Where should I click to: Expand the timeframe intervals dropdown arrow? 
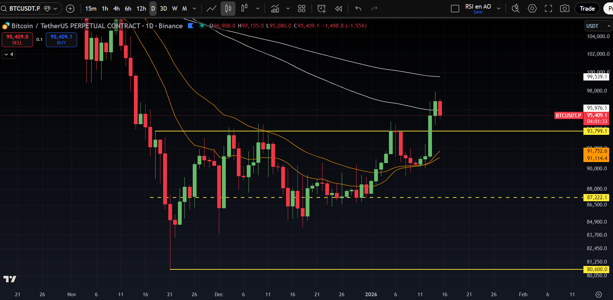coord(194,9)
